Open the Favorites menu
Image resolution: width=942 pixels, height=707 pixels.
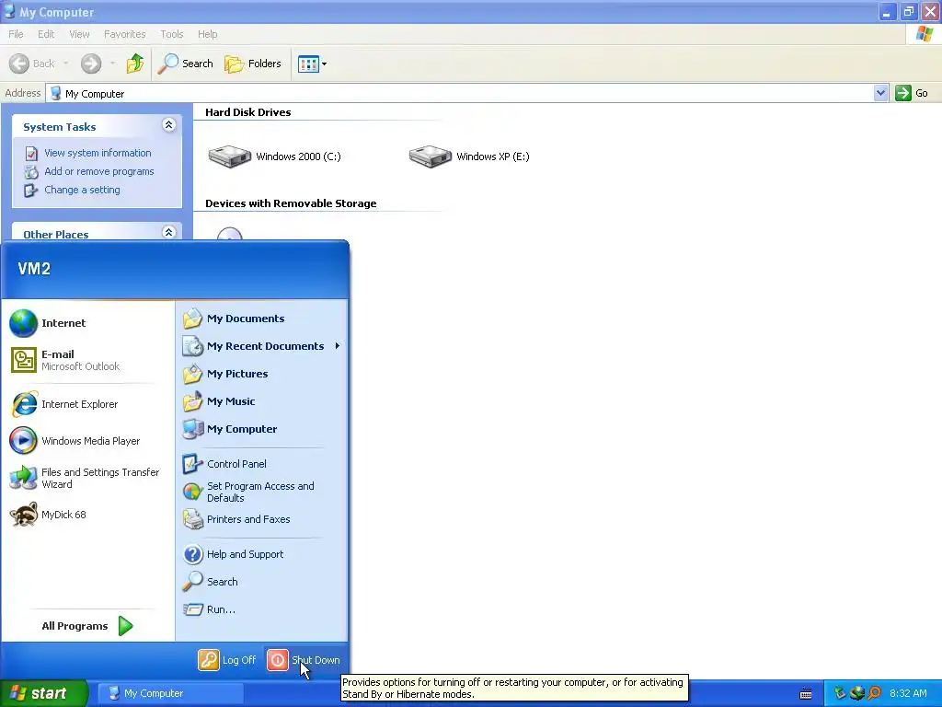pos(125,34)
